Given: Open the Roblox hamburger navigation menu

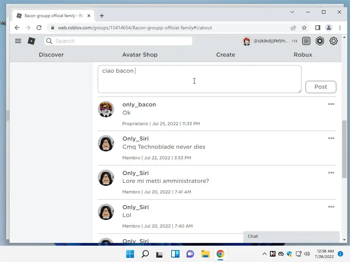Looking at the screenshot, I should pos(18,41).
